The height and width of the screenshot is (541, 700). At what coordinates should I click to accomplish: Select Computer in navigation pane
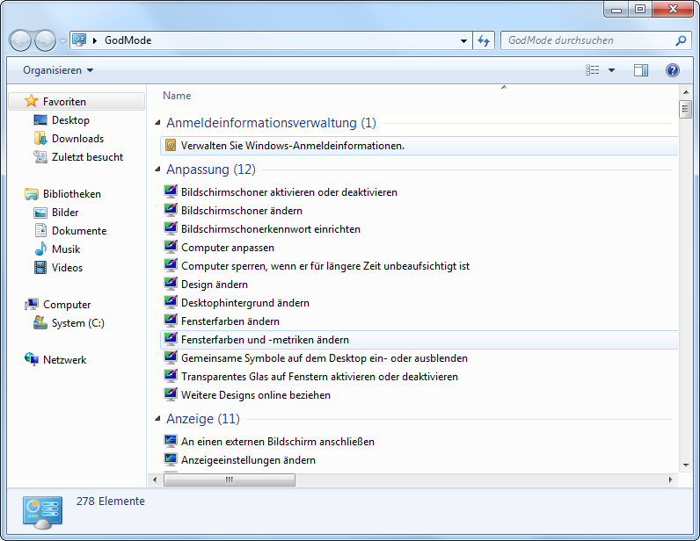coord(67,304)
